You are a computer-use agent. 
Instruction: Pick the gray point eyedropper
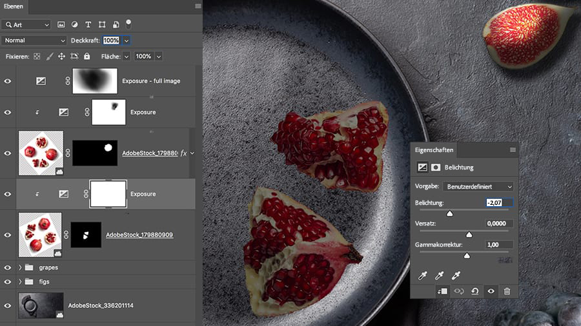click(439, 275)
